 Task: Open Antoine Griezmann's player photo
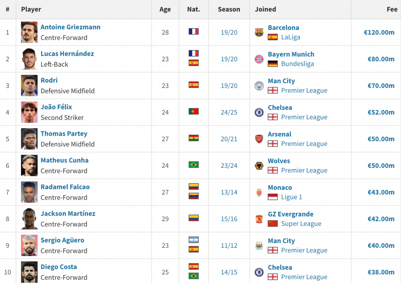tap(29, 32)
